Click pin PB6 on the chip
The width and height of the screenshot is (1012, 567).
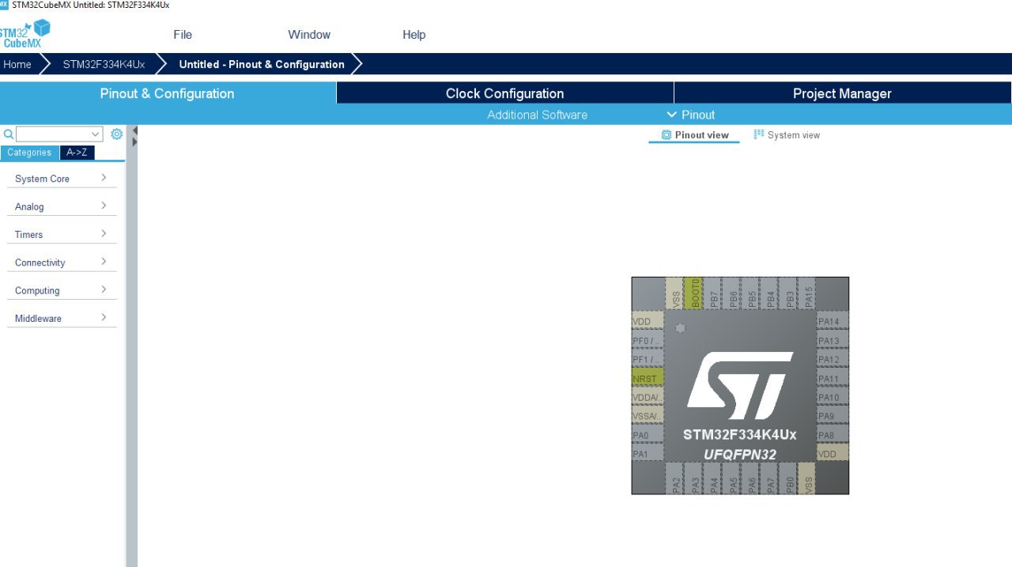tap(732, 293)
